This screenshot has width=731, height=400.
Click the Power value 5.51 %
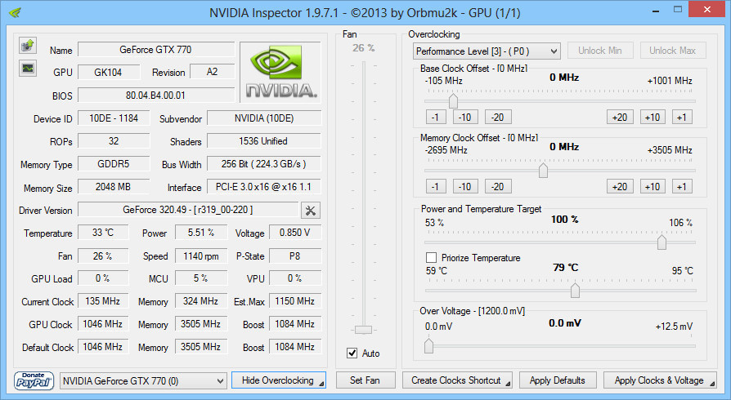201,233
